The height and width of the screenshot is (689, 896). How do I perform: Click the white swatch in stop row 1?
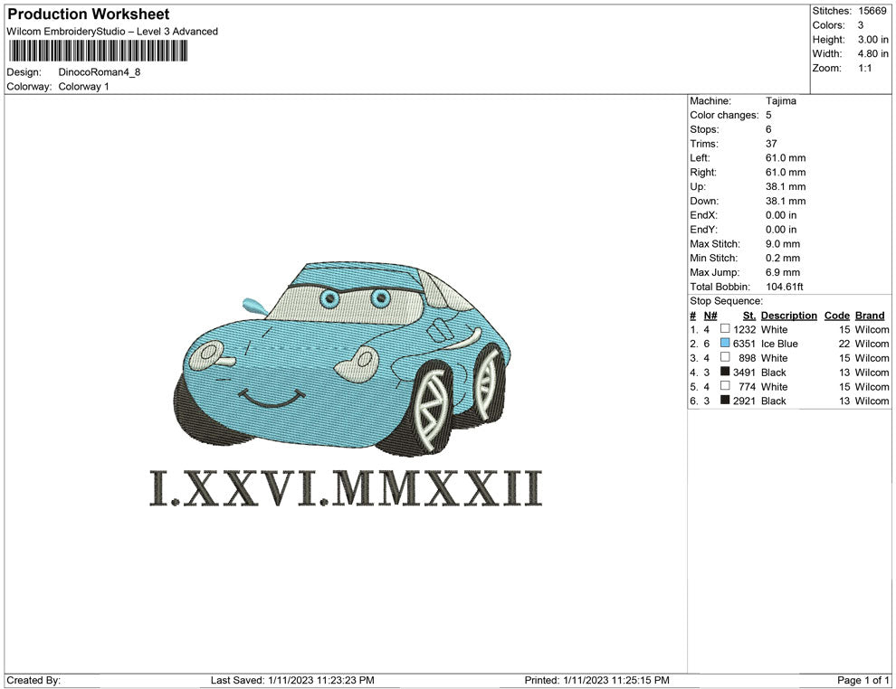click(x=725, y=328)
